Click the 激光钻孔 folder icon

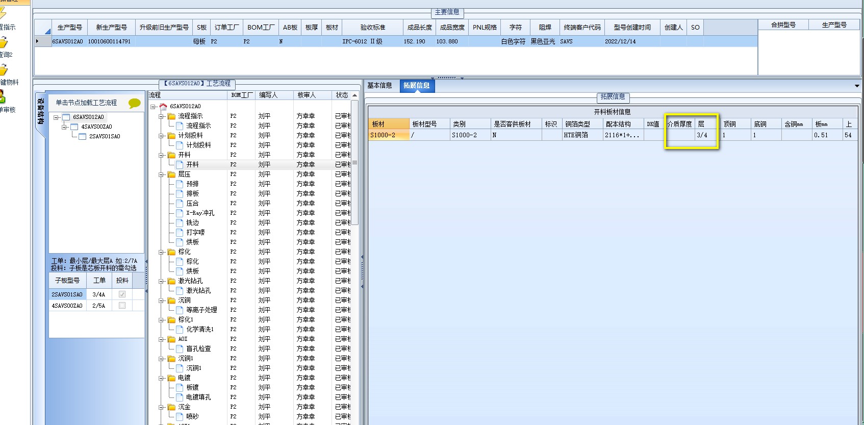click(172, 281)
